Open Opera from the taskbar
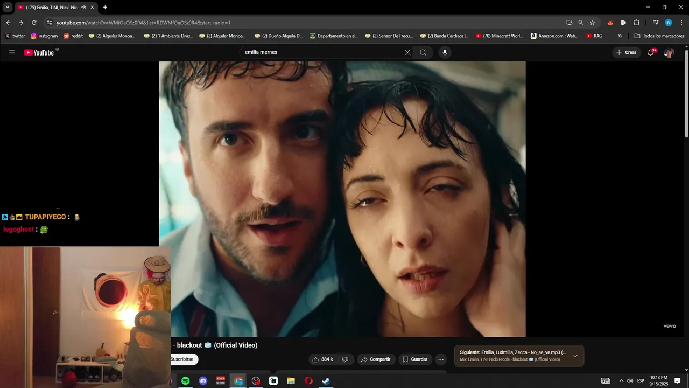689x388 pixels. pos(308,381)
